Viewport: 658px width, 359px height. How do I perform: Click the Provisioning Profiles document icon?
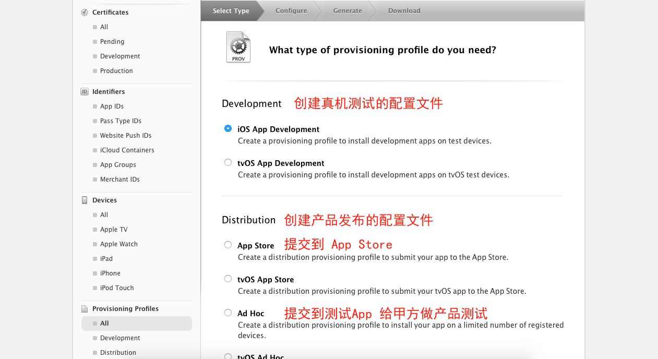85,309
